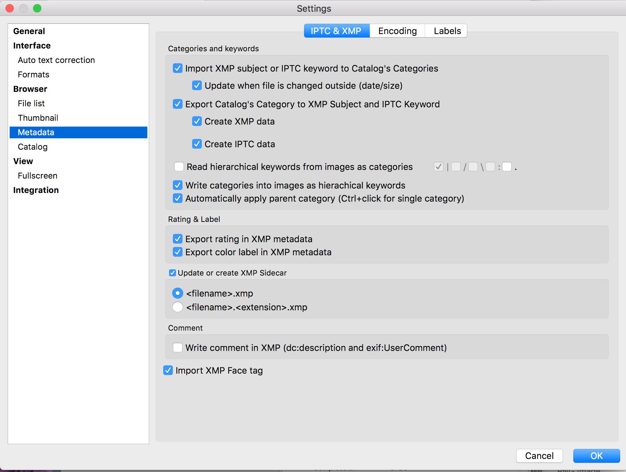Click the green zoom window button
The height and width of the screenshot is (472, 626).
[x=37, y=8]
